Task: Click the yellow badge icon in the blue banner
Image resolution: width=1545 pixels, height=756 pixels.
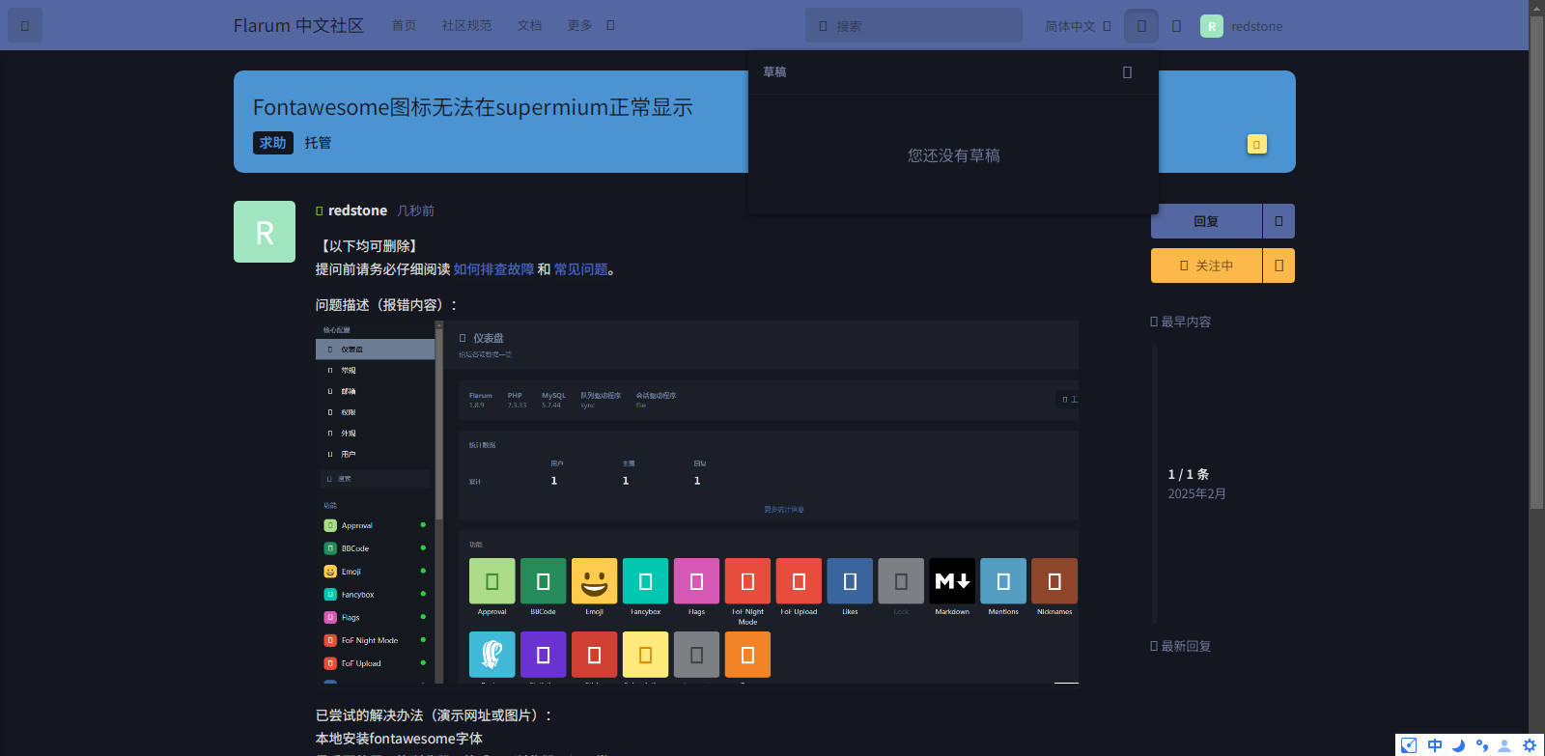Action: point(1256,144)
